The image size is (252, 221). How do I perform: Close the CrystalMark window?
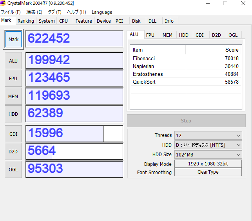pyautogui.click(x=243, y=3)
